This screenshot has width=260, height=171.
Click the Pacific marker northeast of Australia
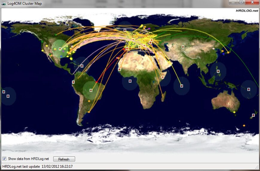click(x=249, y=89)
